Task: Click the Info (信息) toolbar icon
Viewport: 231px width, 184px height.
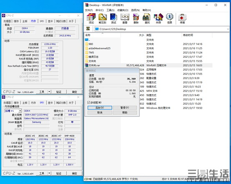Action: tap(170, 18)
